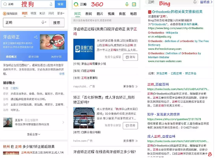This screenshot has width=215, height=158.
Task: Tap the Bing microphone icon
Action: (x=195, y=2)
